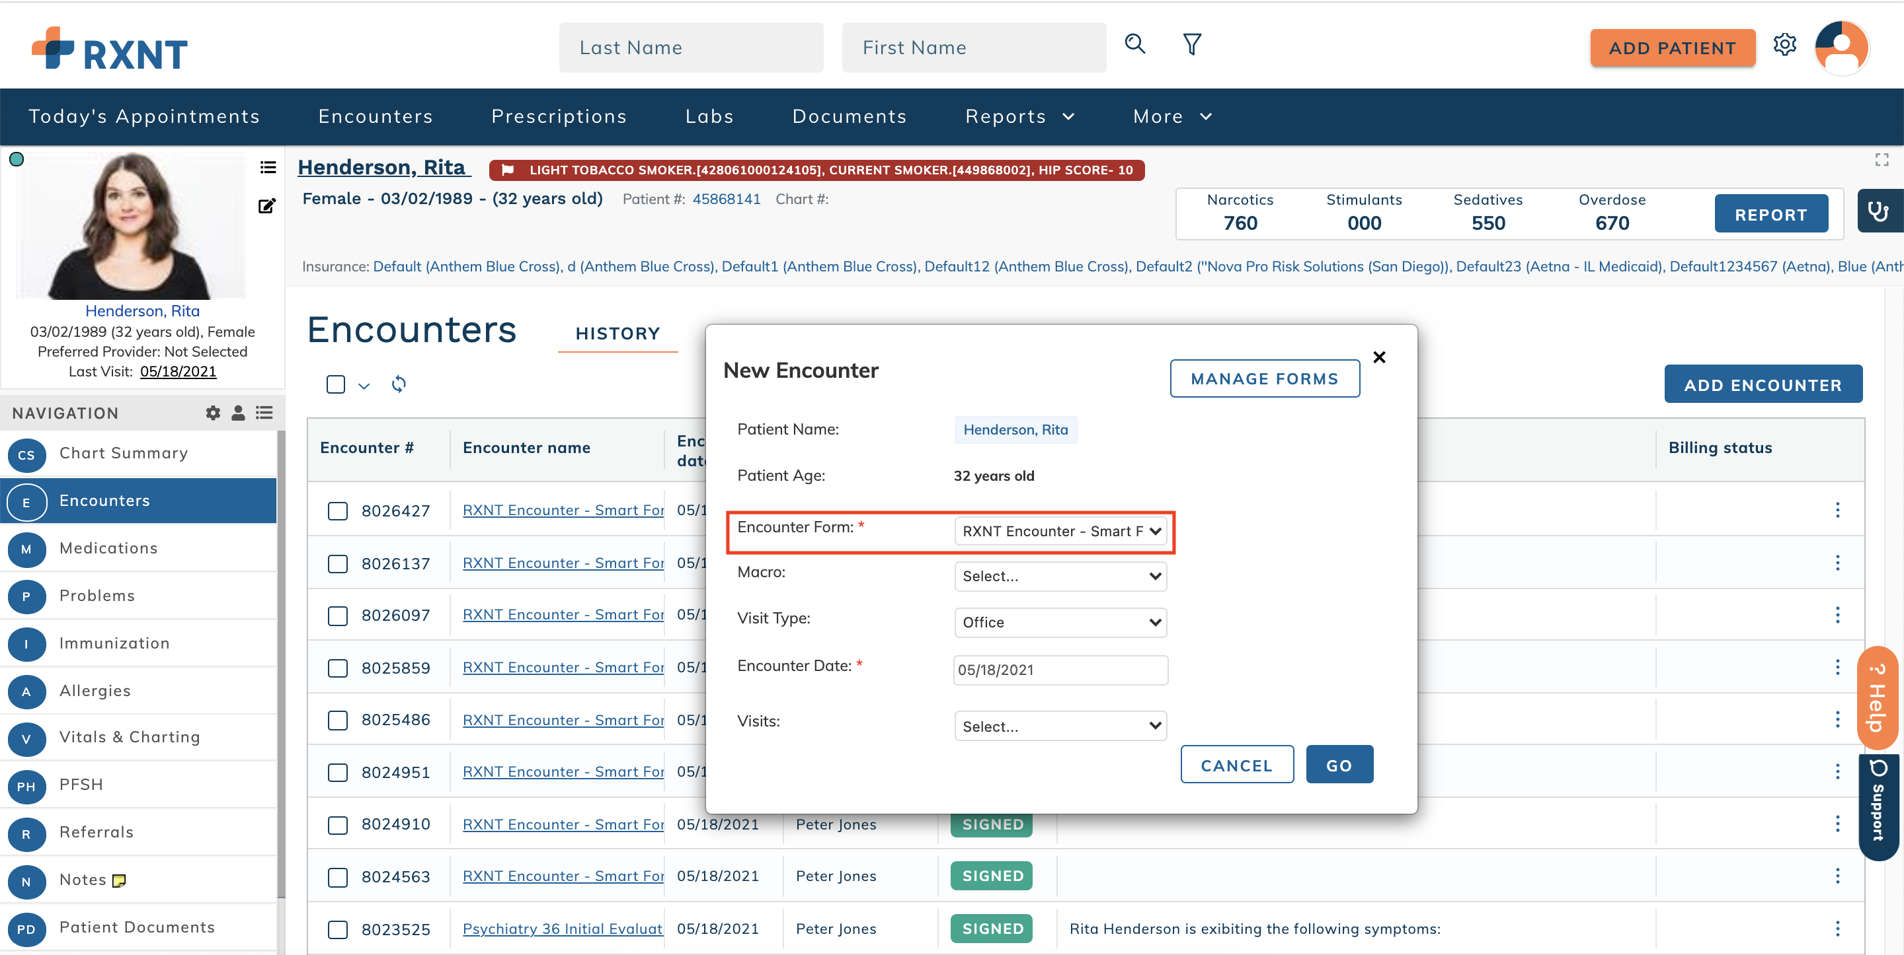Screen dimensions: 1904x955
Task: Open Navigation settings gear icon
Action: click(x=213, y=413)
